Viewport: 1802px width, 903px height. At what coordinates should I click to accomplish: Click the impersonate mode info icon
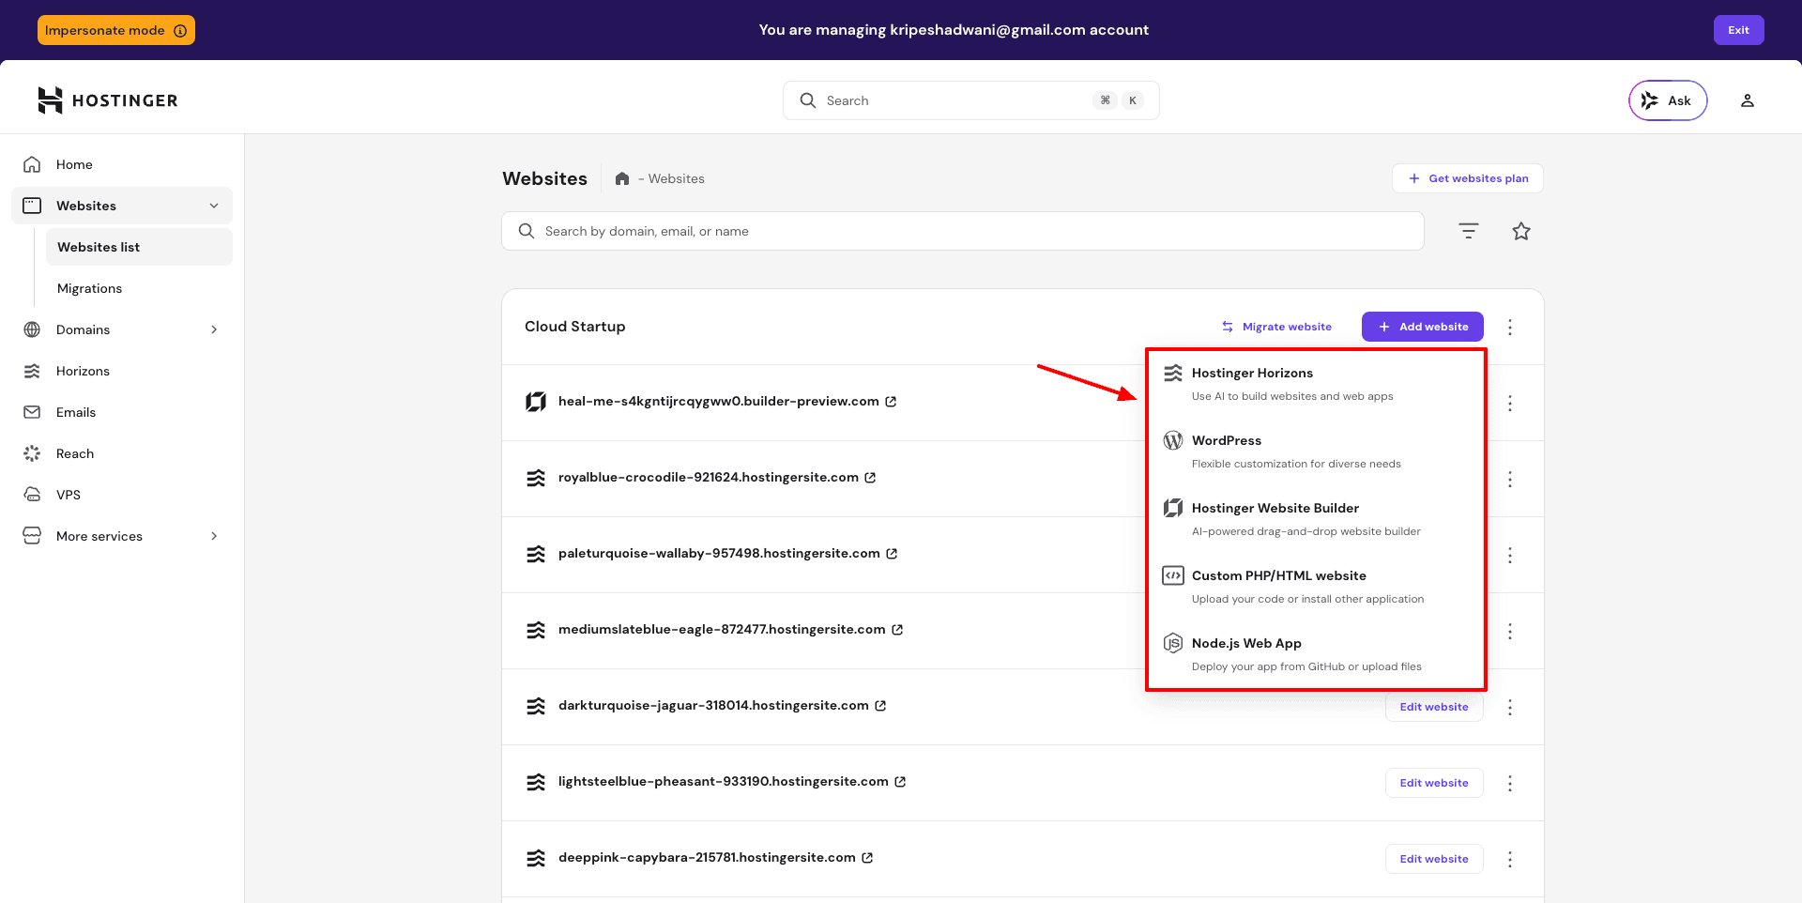pos(180,30)
